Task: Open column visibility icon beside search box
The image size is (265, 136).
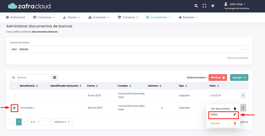Action: 54,77
